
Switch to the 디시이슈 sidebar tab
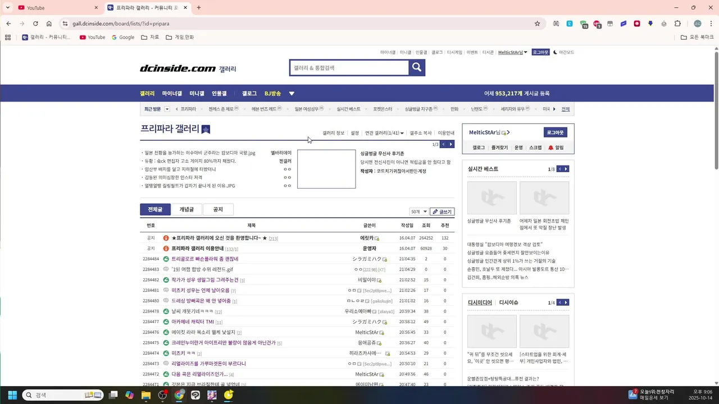coord(508,302)
